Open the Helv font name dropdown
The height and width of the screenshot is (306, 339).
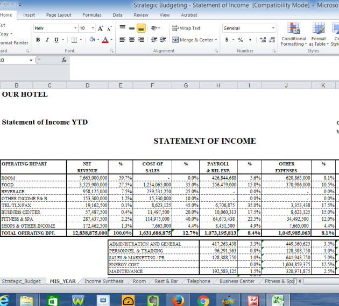tap(75, 28)
